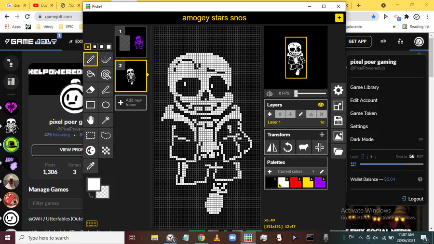Center the image with align icon
The image size is (434, 244).
pos(319,147)
